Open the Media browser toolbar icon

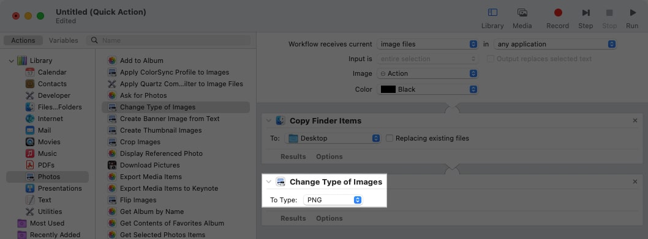point(522,12)
